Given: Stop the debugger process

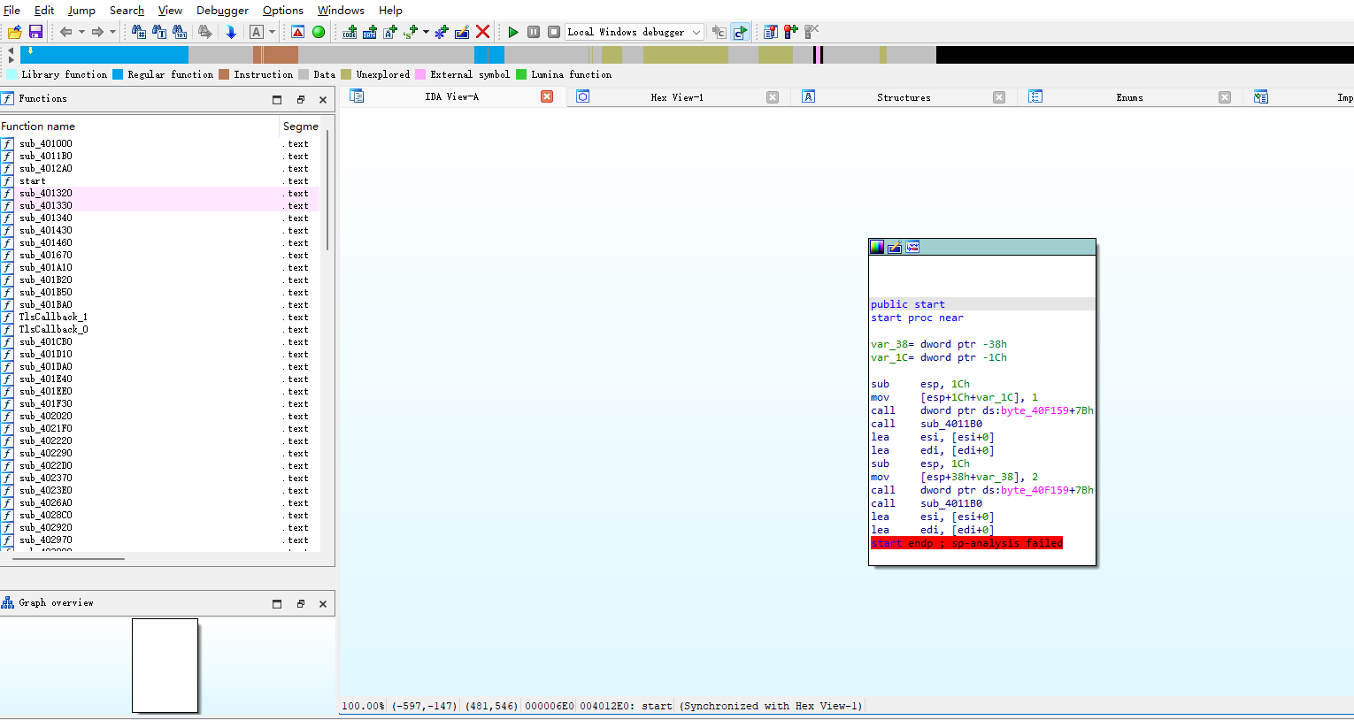Looking at the screenshot, I should pyautogui.click(x=554, y=32).
